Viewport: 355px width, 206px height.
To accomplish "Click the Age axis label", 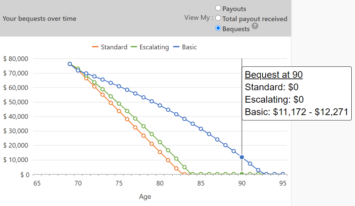I will pos(145,197).
